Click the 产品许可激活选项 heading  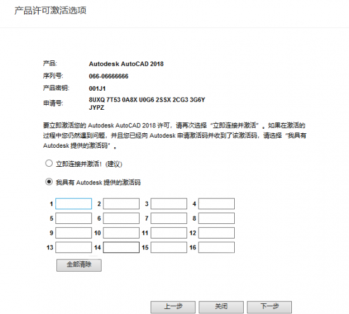coord(51,11)
